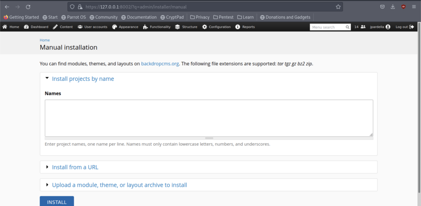Viewport: 421px width, 206px height.
Task: Bookmark this page with star icon
Action: pos(338,7)
